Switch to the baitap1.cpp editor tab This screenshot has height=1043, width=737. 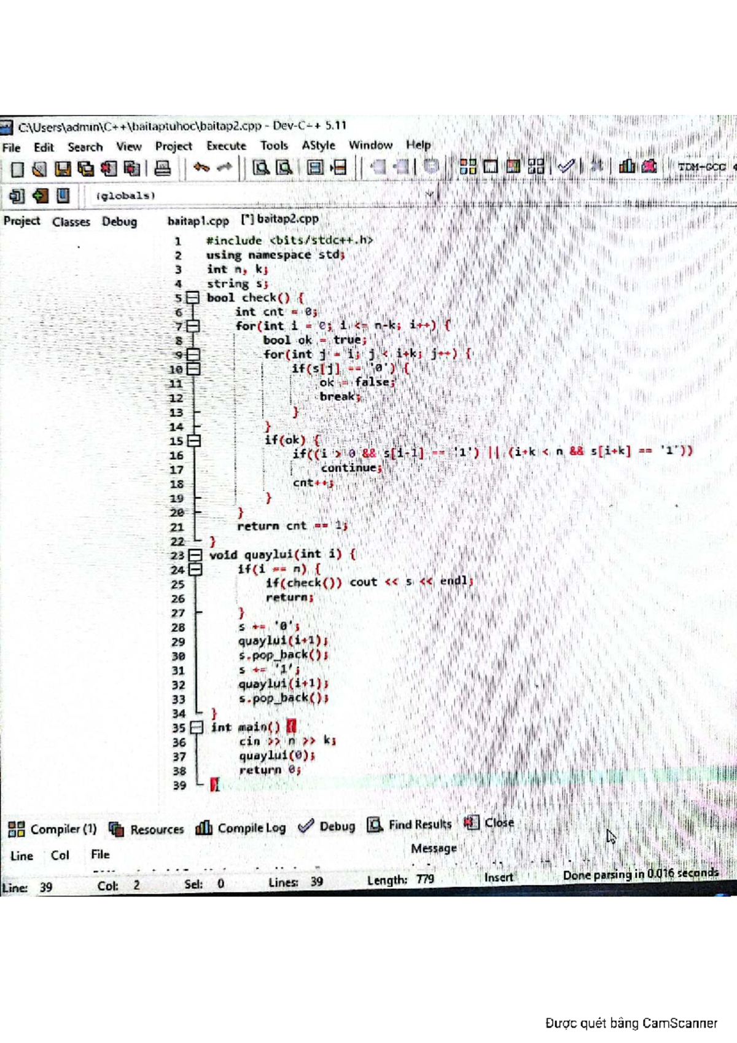pyautogui.click(x=198, y=221)
